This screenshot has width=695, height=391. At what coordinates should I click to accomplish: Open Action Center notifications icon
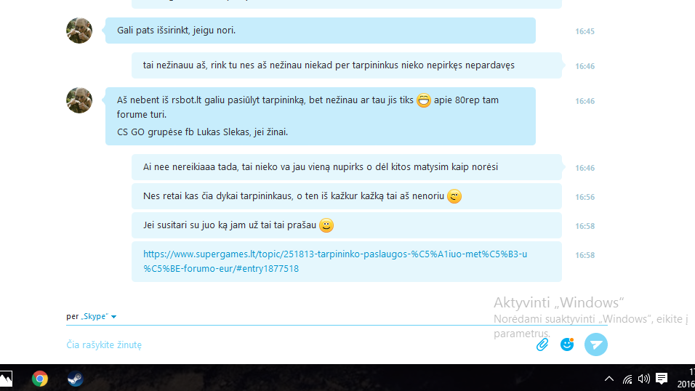(x=662, y=379)
